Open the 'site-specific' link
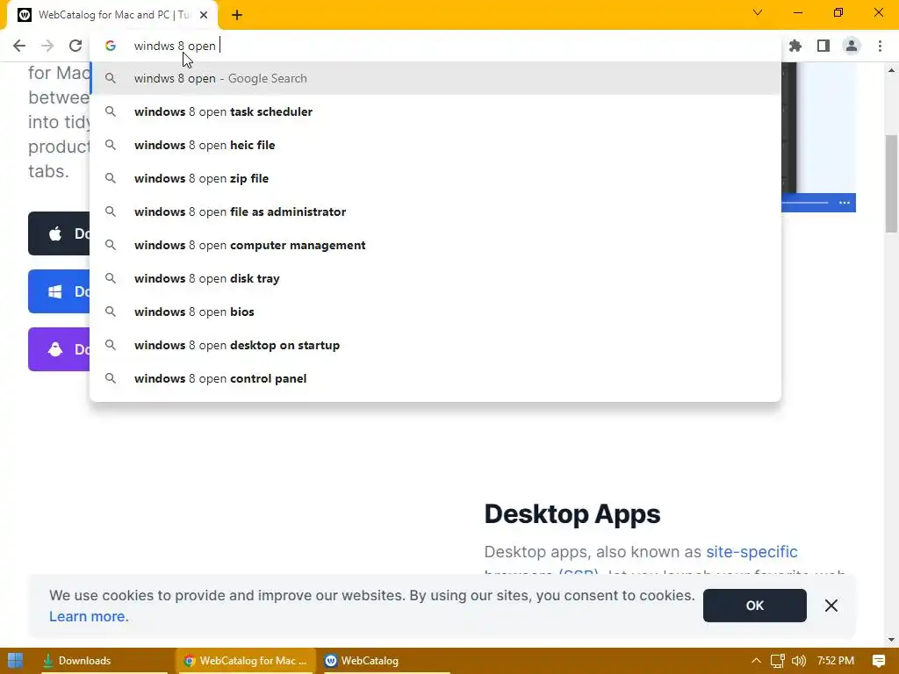Viewport: 899px width, 674px height. (x=752, y=551)
